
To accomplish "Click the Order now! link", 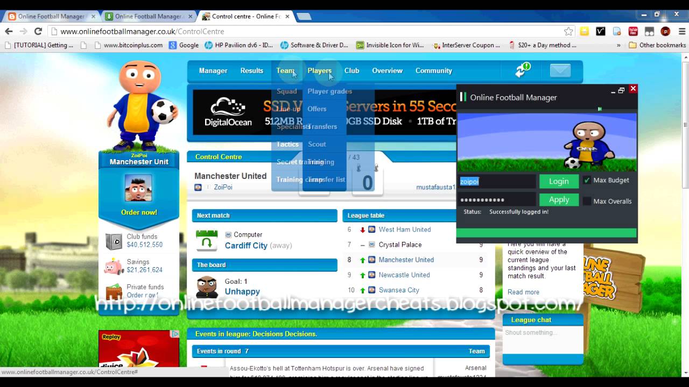I will [x=139, y=212].
